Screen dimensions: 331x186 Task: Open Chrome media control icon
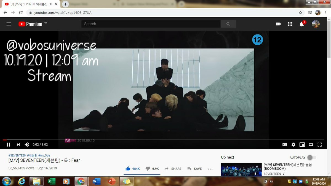point(310,13)
